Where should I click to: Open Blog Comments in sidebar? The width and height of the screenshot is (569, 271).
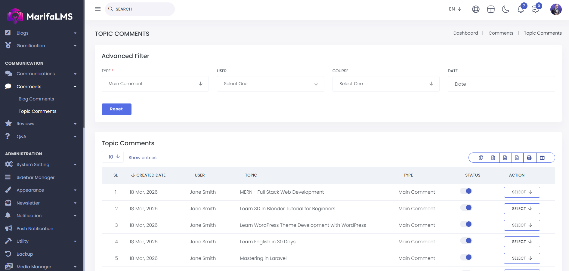(x=36, y=99)
